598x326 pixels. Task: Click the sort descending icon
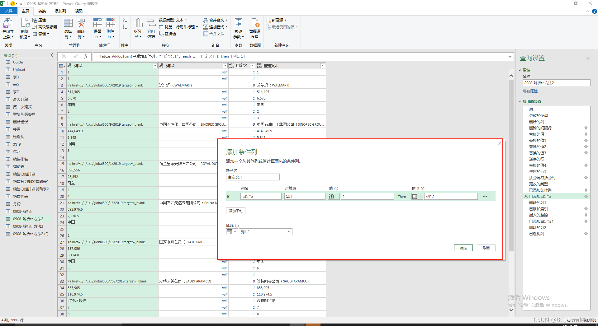pos(125,27)
